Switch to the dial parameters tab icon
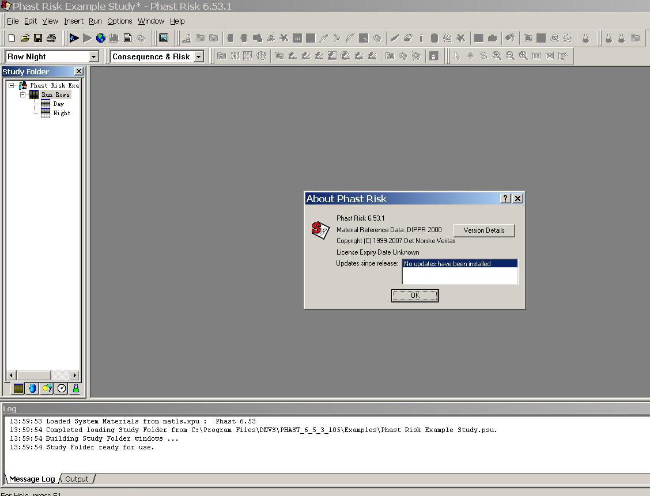650x496 pixels. point(61,388)
